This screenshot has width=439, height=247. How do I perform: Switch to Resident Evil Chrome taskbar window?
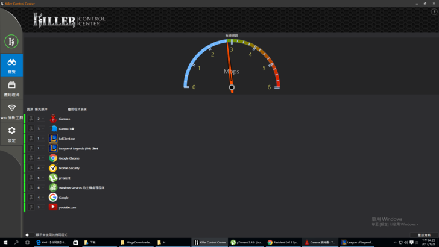[x=283, y=242]
